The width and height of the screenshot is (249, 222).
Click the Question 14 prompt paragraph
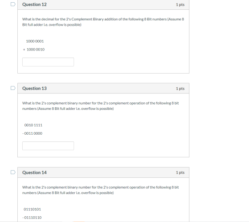click(x=100, y=190)
